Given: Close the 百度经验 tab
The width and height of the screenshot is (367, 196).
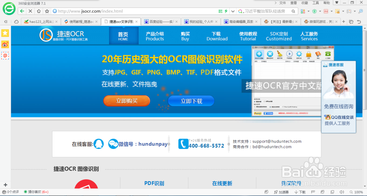Looking at the screenshot, I should [x=176, y=22].
